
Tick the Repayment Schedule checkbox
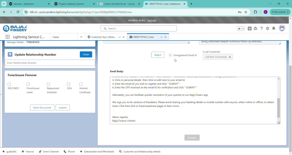tap(48, 84)
